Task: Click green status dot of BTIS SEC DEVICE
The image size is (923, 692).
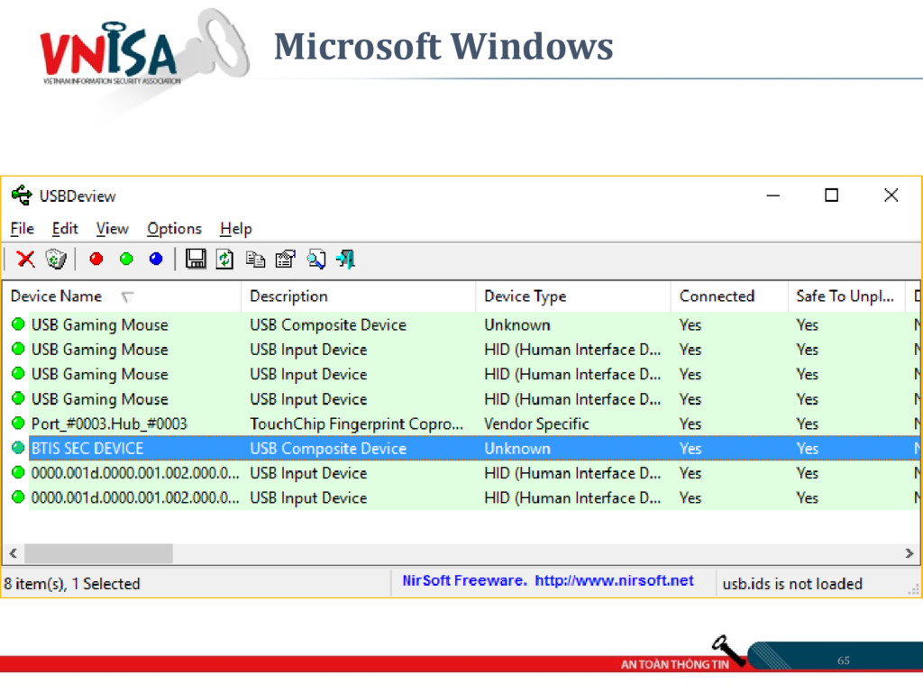Action: point(18,448)
